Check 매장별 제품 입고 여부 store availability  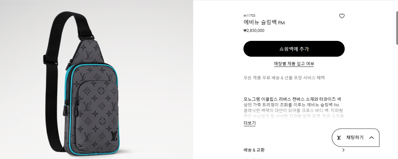pos(294,64)
